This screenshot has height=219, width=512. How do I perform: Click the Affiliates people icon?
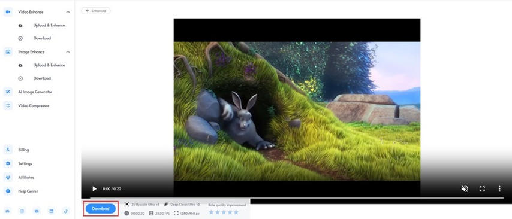[8, 177]
